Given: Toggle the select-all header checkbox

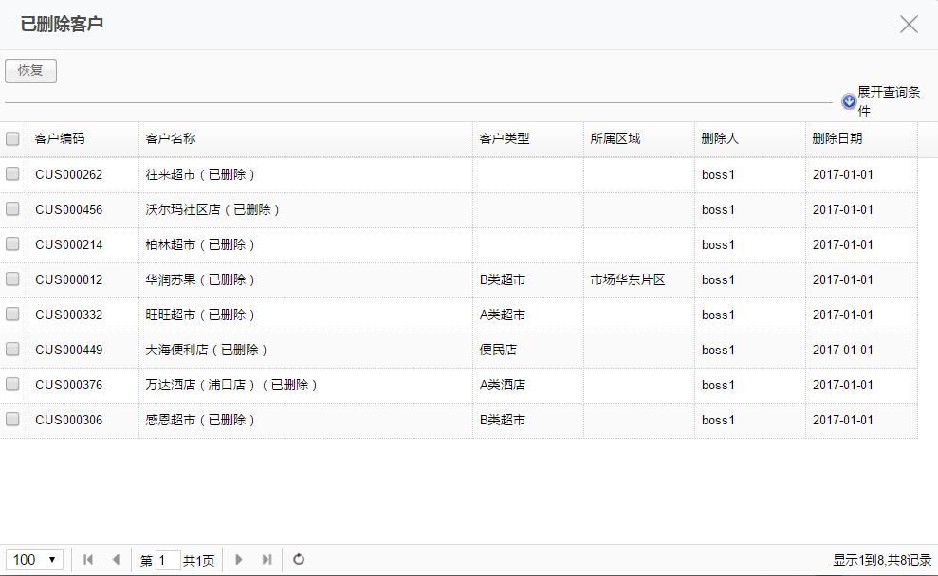Looking at the screenshot, I should (x=12, y=138).
